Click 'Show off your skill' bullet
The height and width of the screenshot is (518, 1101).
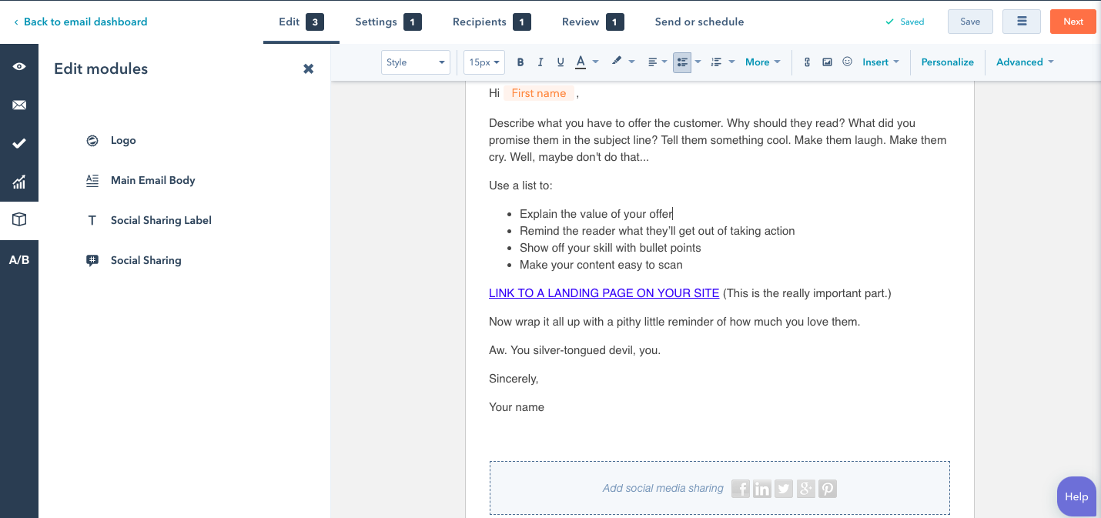[611, 248]
